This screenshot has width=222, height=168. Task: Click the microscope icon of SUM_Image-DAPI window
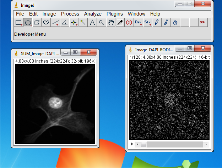pyautogui.click(x=16, y=54)
